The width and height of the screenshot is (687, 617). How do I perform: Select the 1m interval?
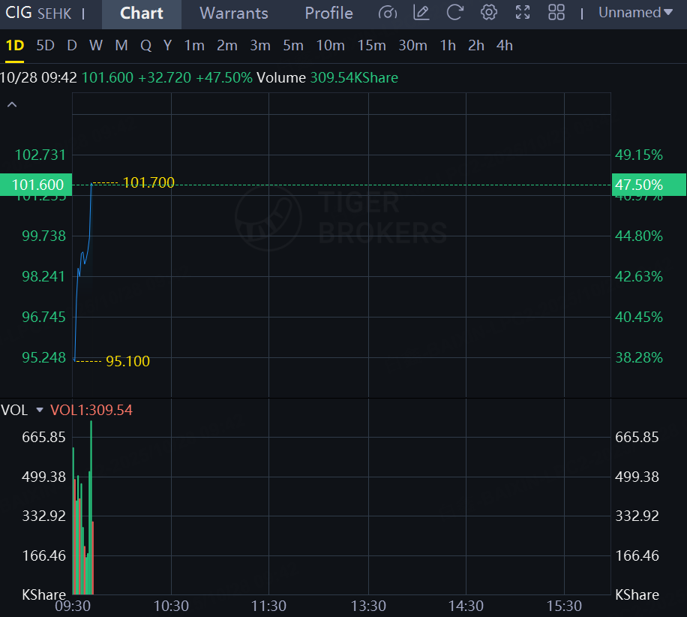coord(194,45)
